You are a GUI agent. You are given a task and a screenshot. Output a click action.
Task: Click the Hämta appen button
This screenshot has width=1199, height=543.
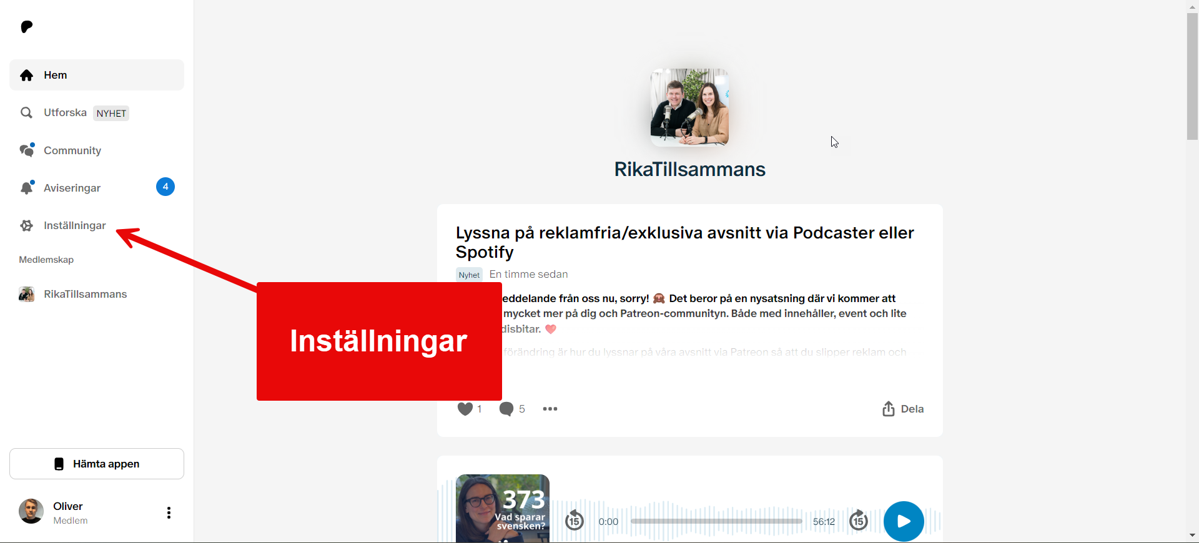pos(97,464)
